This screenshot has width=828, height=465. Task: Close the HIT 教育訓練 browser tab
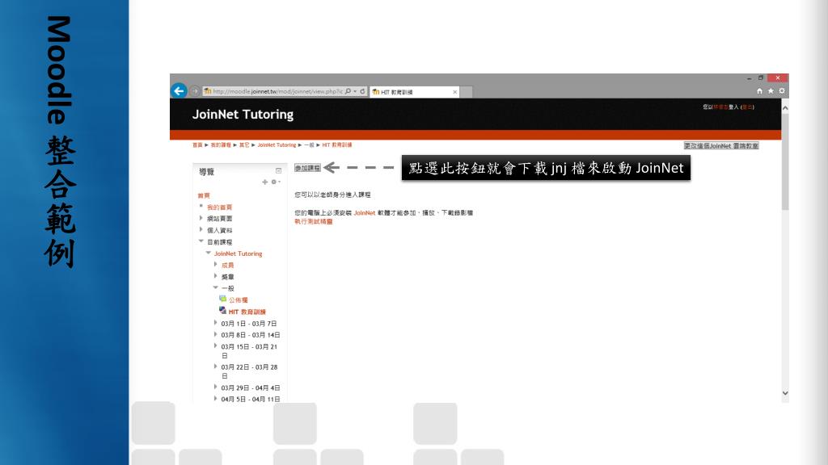pos(454,92)
